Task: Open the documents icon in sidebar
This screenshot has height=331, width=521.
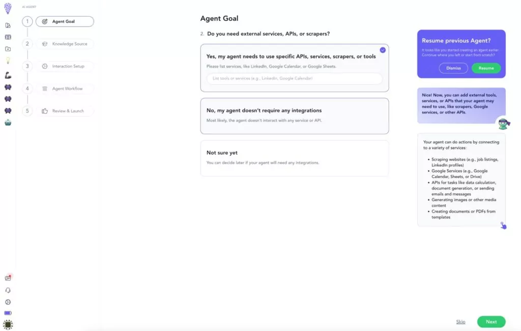Action: tap(8, 25)
